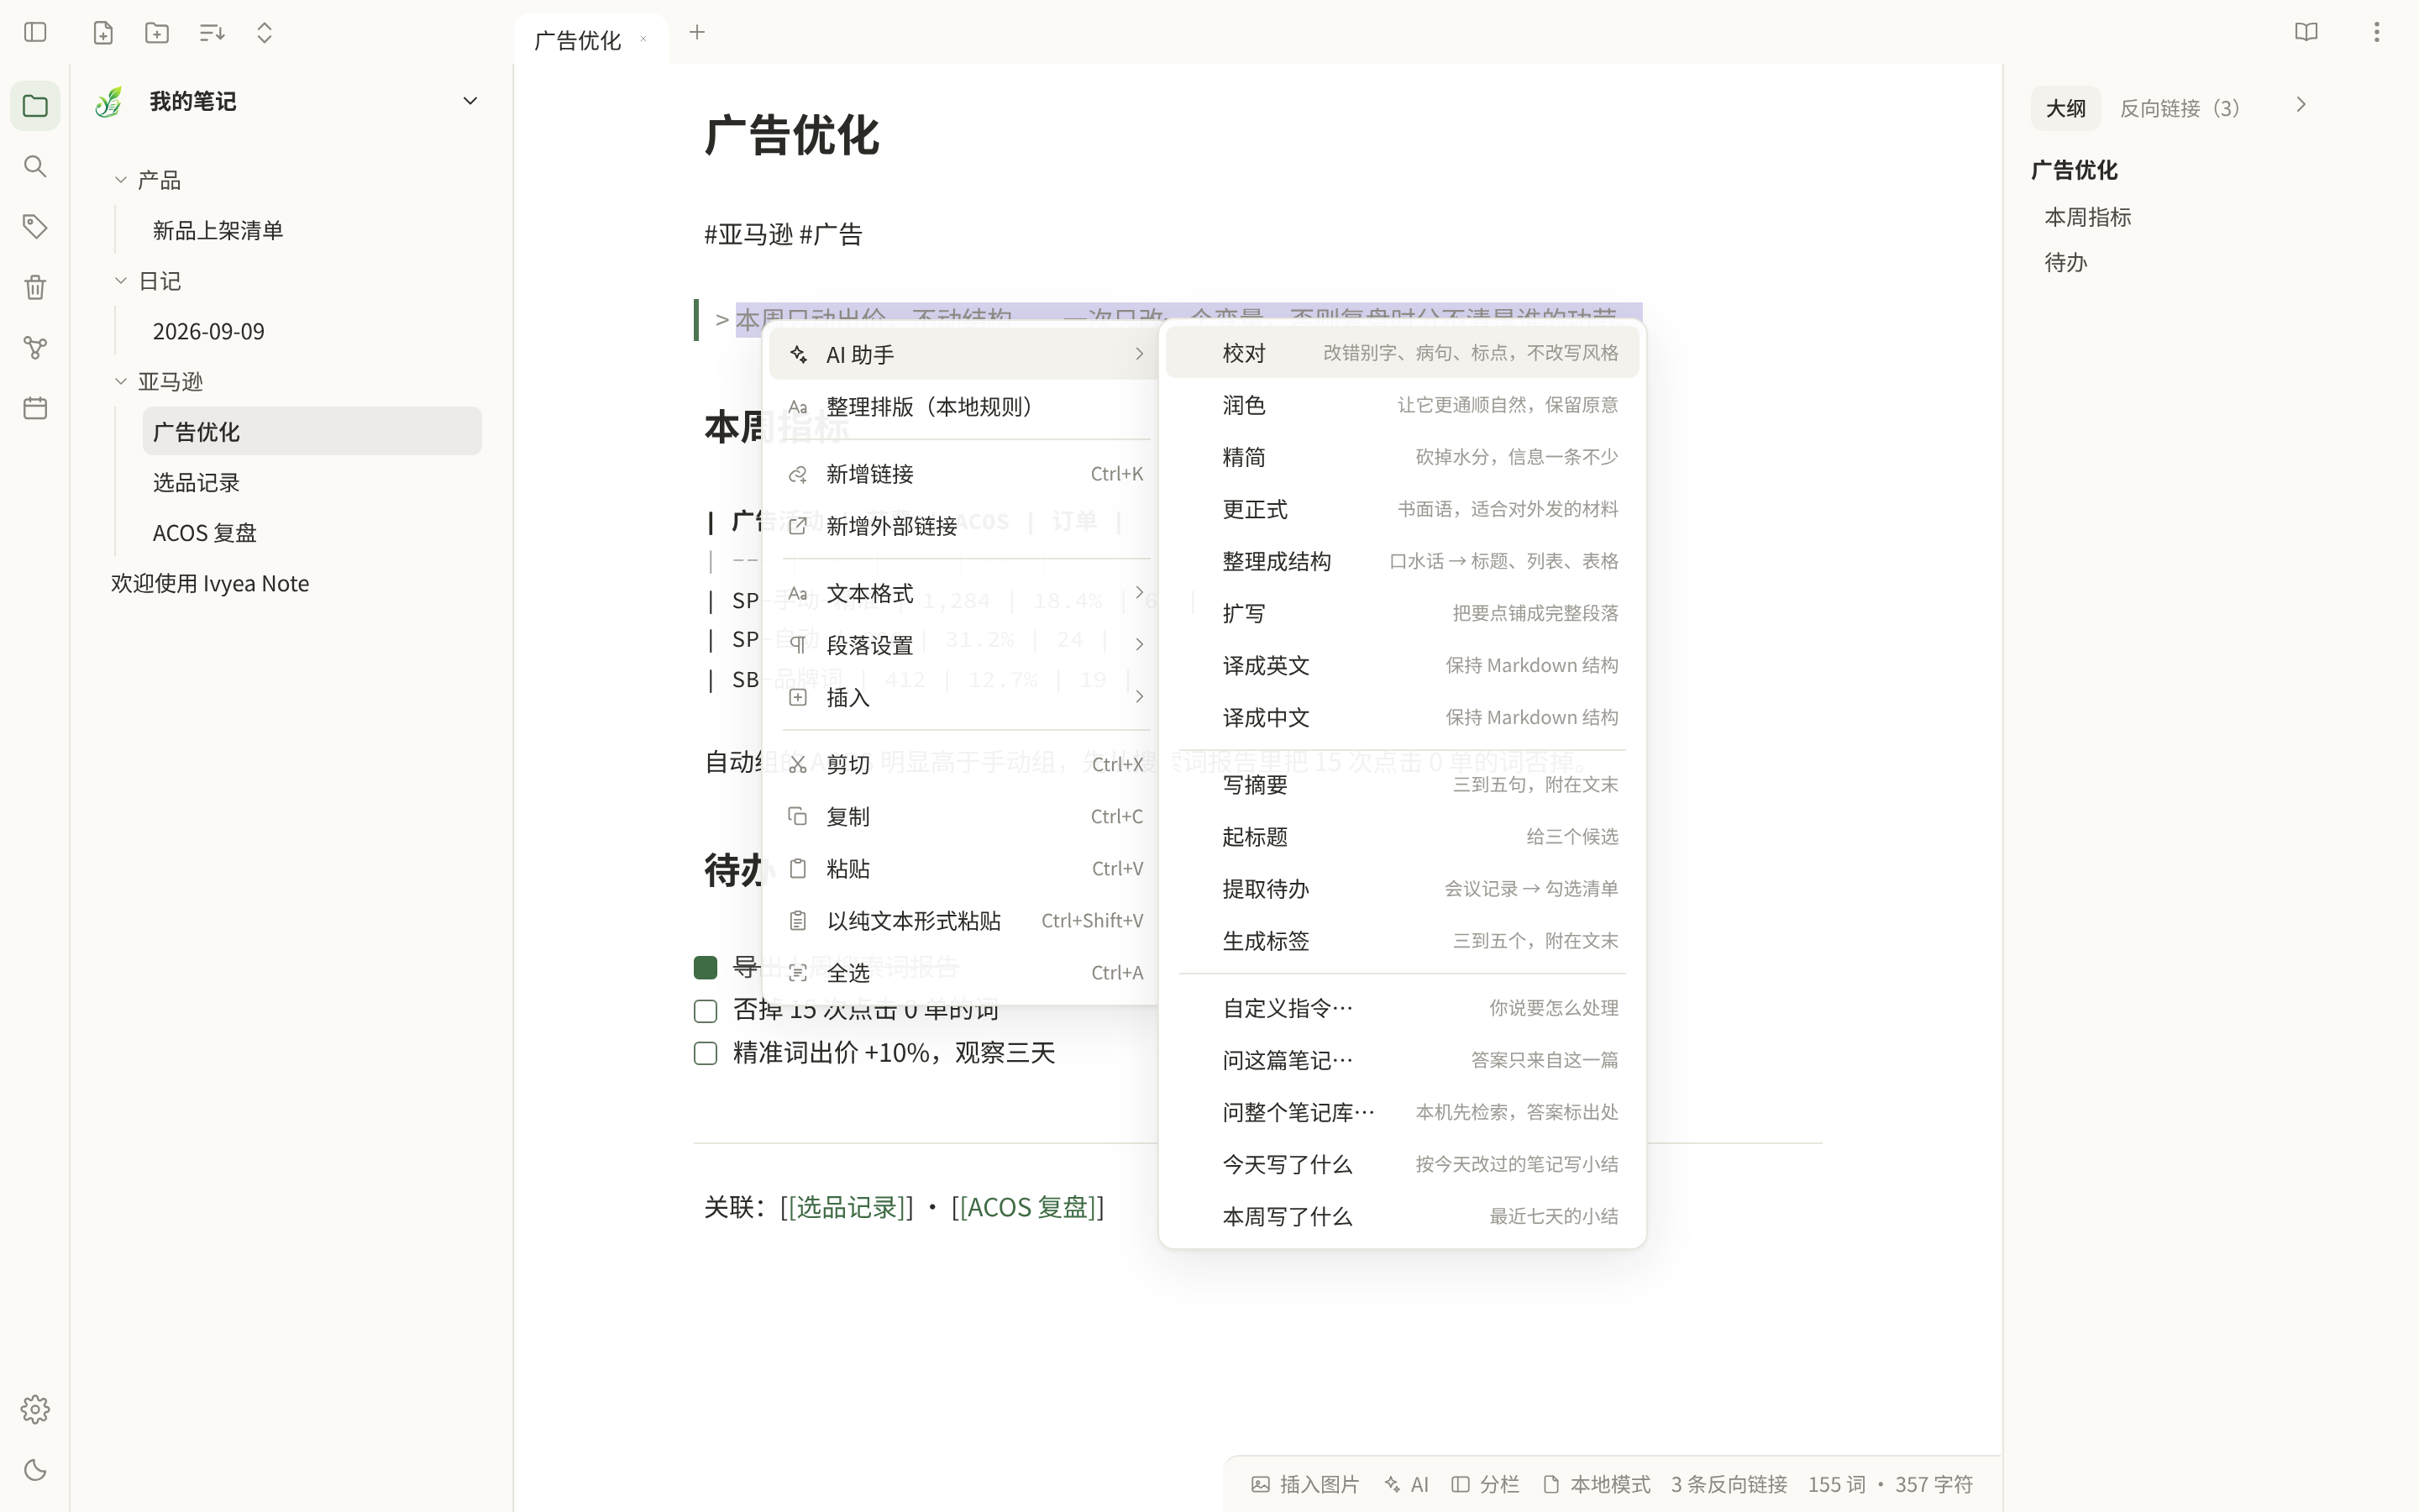Viewport: 2419px width, 1512px height.
Task: Collapse the 产品 folder
Action: click(120, 180)
